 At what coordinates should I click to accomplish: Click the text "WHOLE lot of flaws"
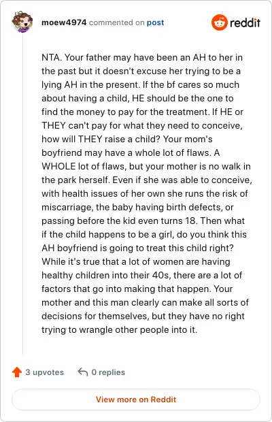84,166
